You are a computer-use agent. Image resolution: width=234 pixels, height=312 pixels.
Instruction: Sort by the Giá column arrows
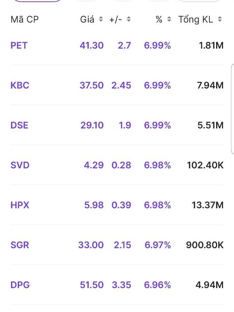tap(101, 19)
